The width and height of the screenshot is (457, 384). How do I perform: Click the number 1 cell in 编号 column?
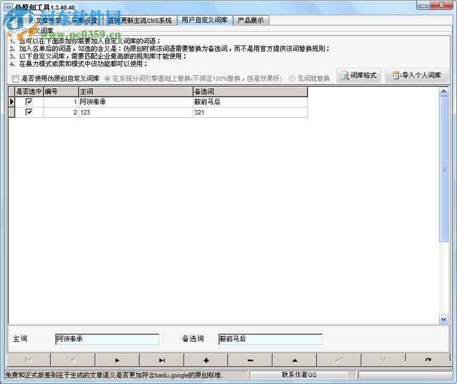[x=61, y=102]
